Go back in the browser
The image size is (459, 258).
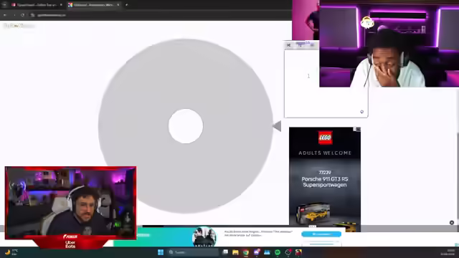pyautogui.click(x=5, y=15)
